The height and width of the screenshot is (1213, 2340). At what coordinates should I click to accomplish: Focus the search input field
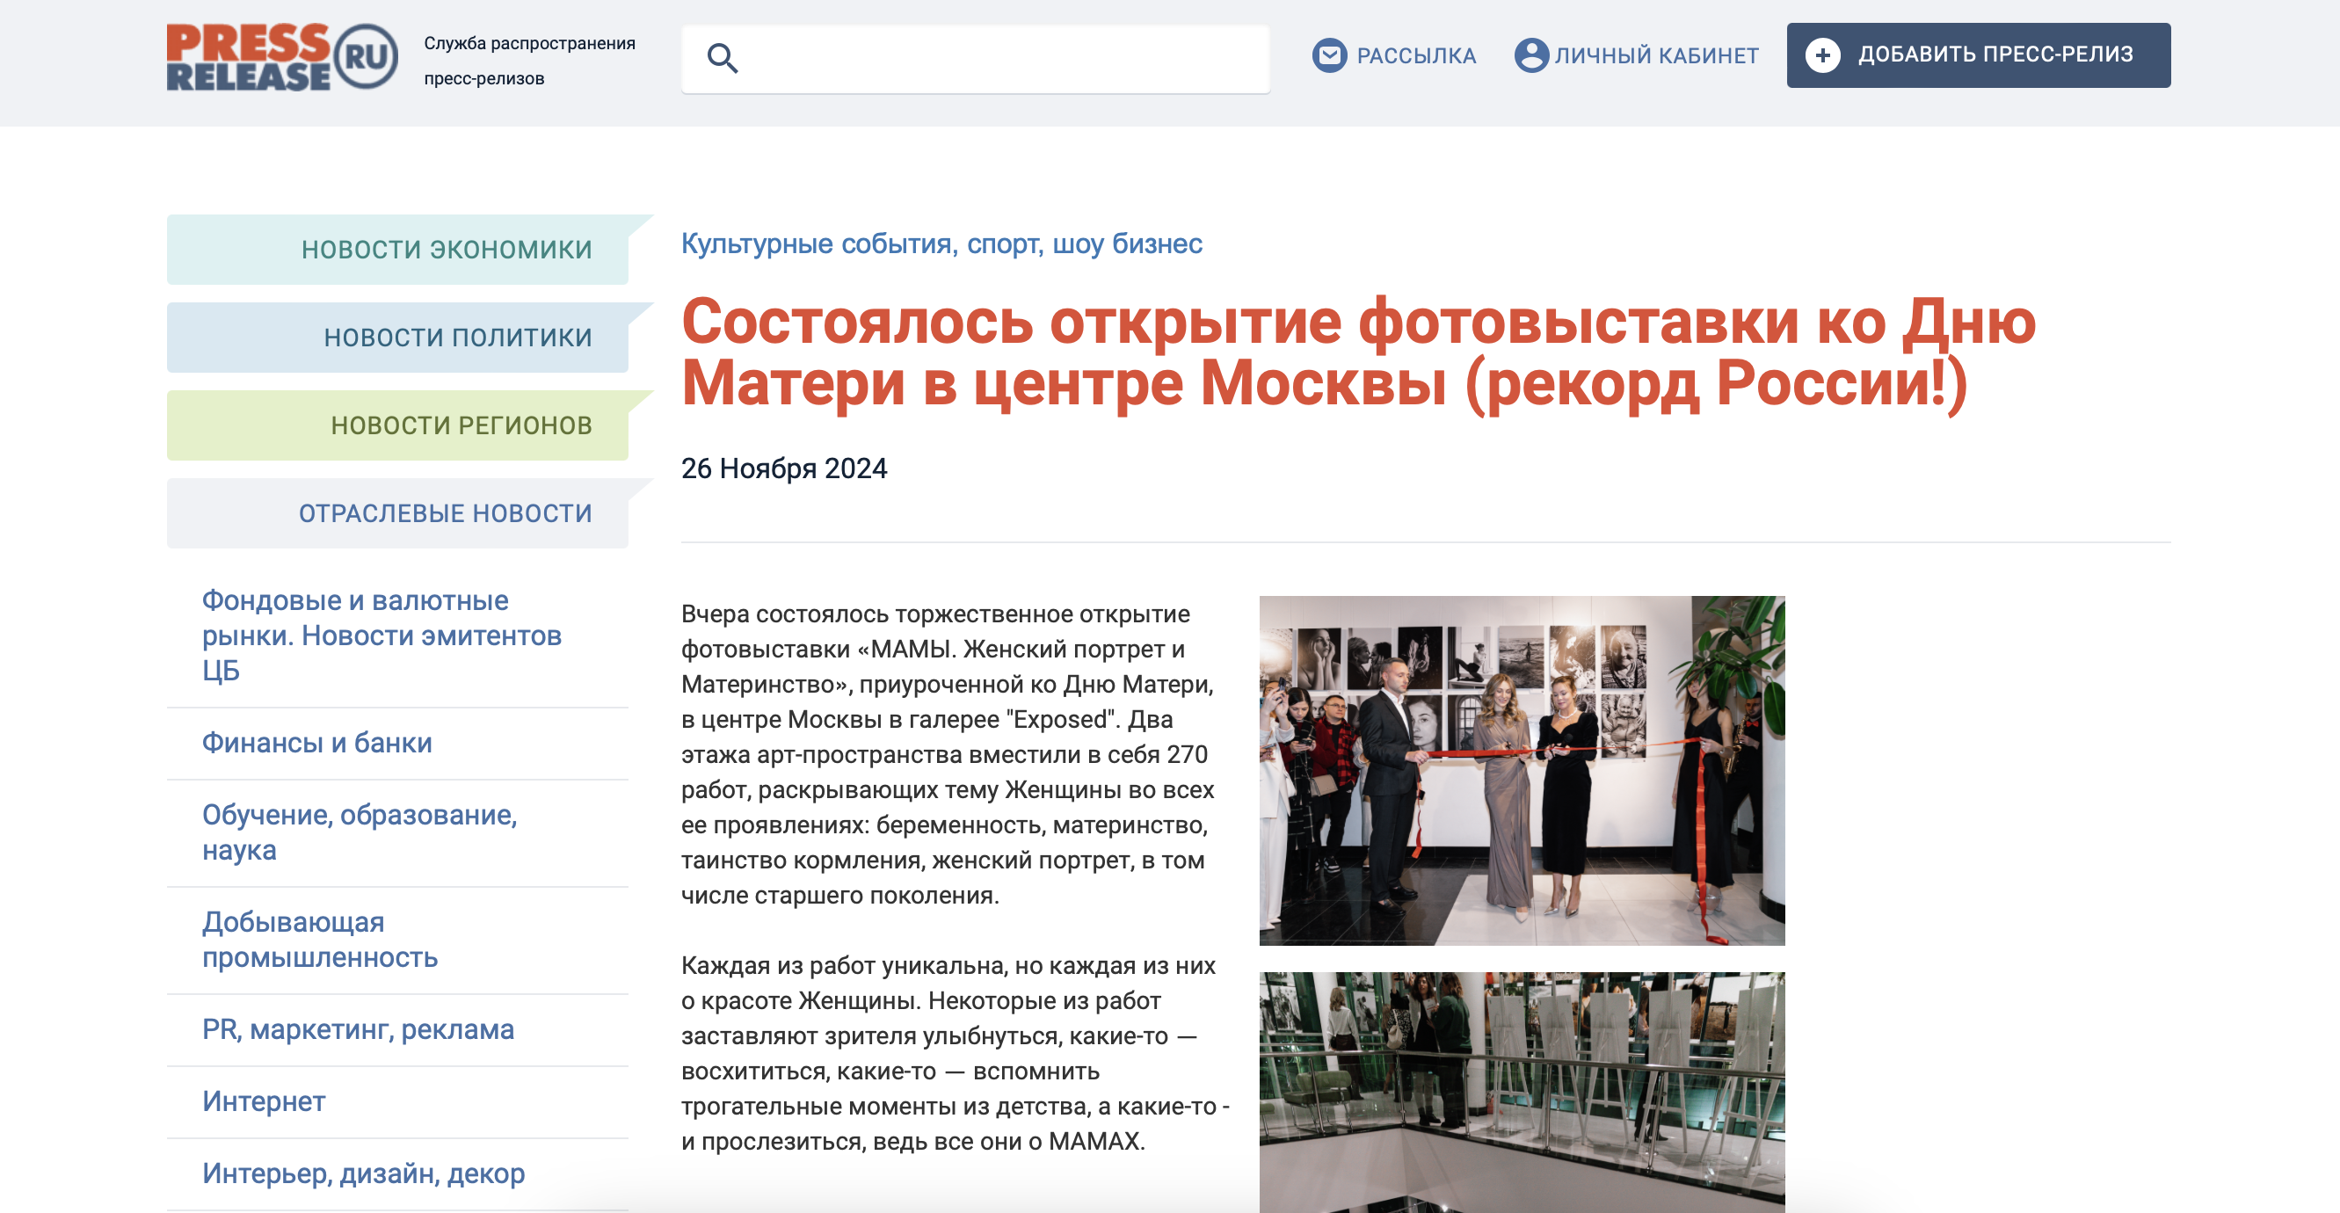975,59
